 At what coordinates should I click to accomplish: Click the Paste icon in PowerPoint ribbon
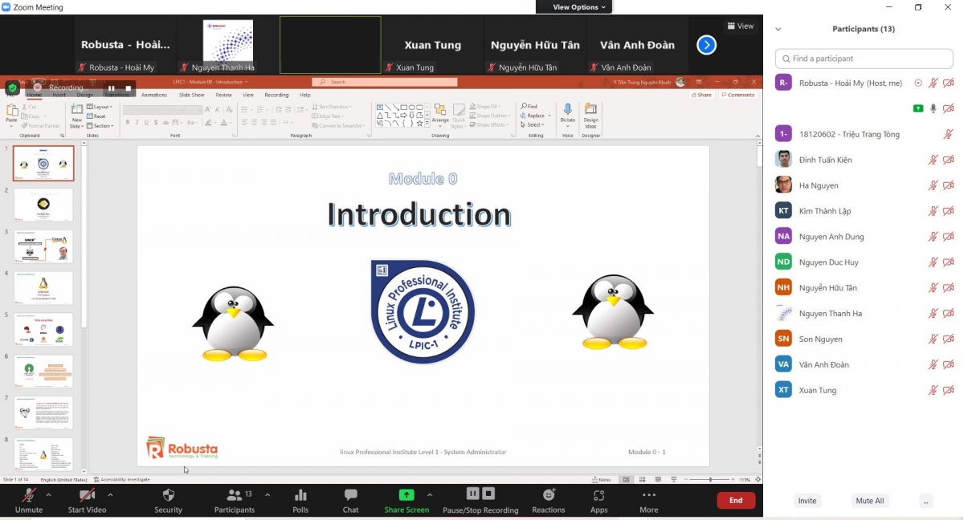click(x=11, y=111)
